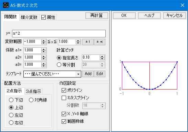Click the parabola graph preview
This screenshot has height=132, width=188.
[x=149, y=76]
